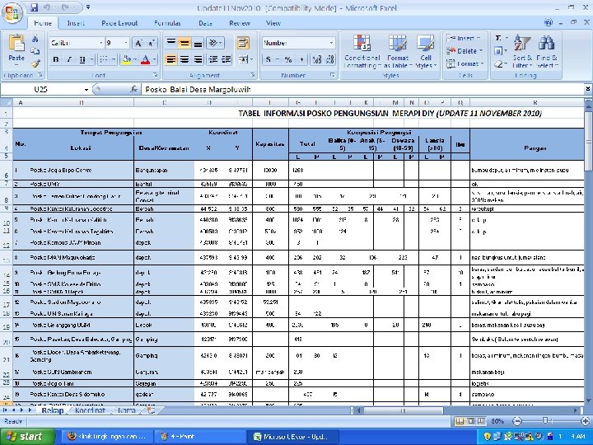Switch to the Data tab
The height and width of the screenshot is (445, 593).
(x=205, y=23)
